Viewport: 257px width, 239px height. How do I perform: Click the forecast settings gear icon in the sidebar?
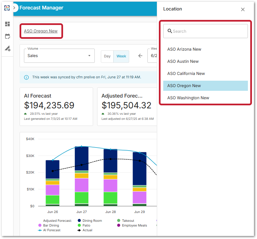7,49
